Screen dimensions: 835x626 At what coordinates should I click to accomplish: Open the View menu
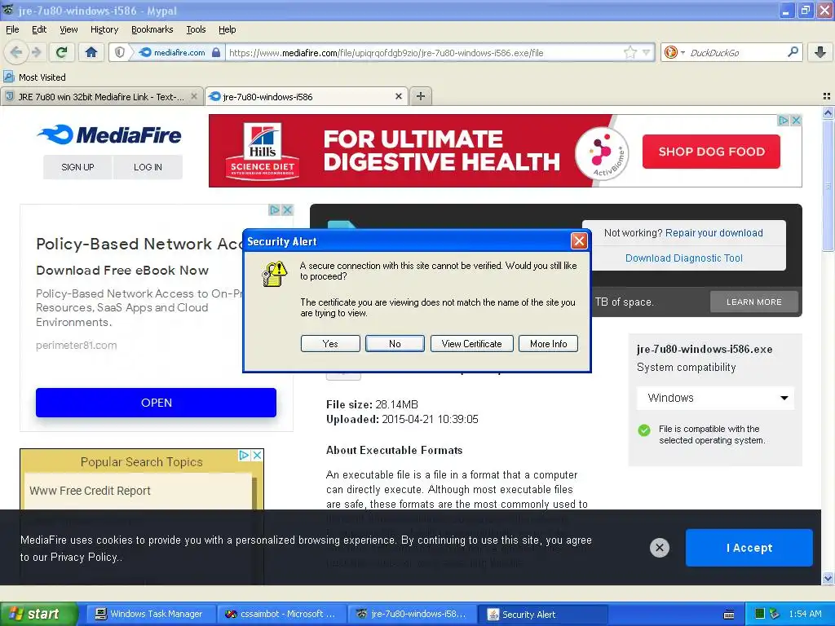coord(68,29)
